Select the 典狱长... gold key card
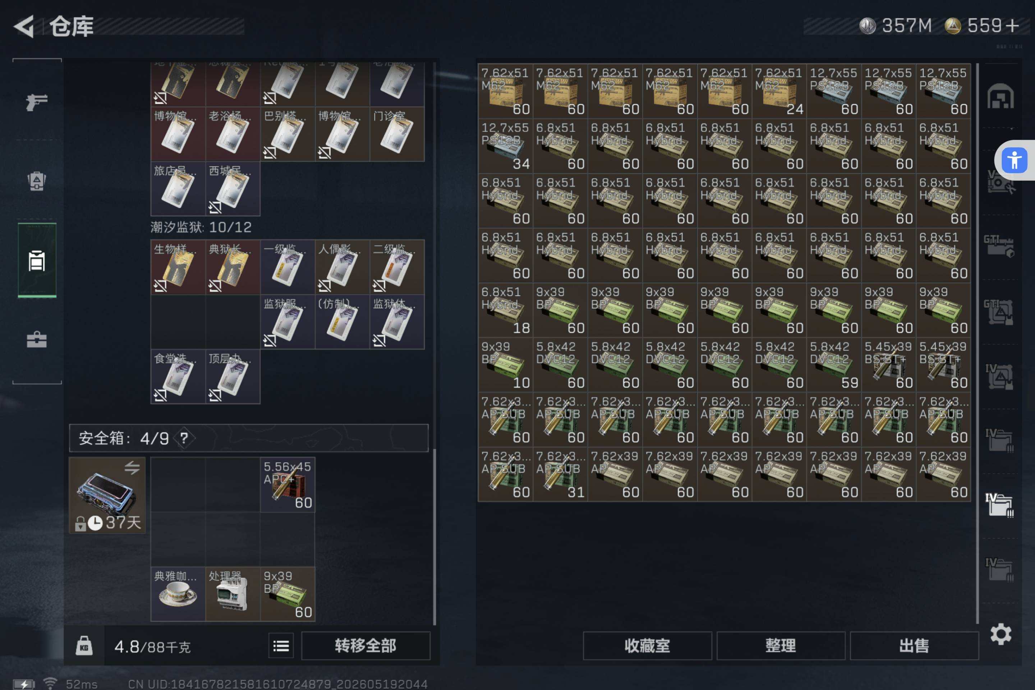 233,267
